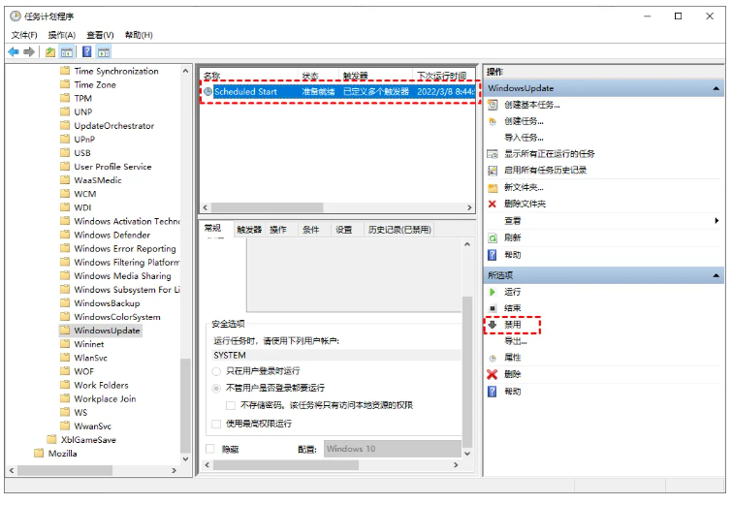Toggle the 隐藏 checkbox
Screen dimensions: 732x505
[x=210, y=449]
